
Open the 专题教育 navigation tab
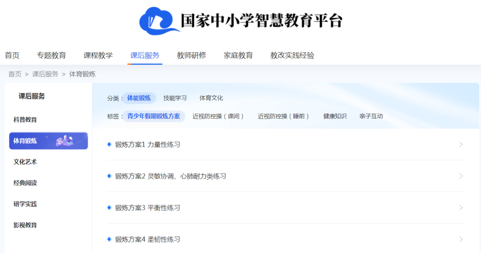pos(52,55)
